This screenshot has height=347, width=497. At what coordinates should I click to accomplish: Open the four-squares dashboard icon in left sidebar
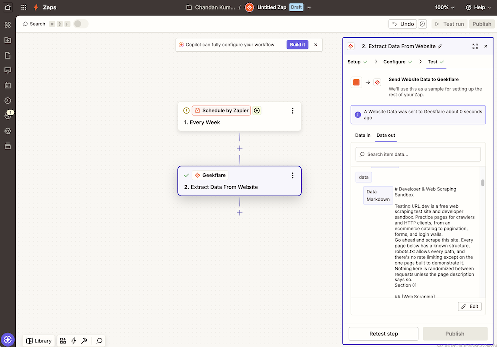[8, 25]
